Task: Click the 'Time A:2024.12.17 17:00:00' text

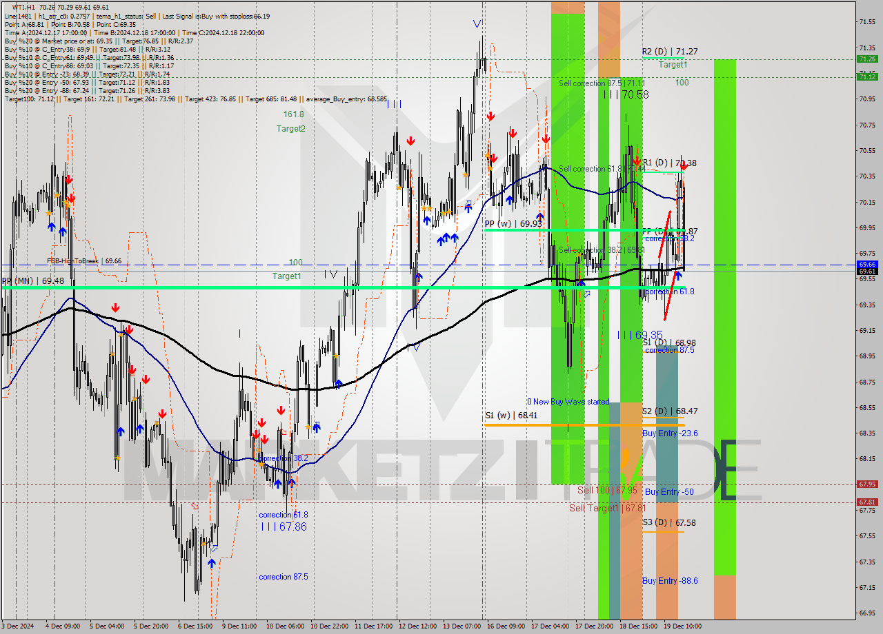Action: point(46,32)
